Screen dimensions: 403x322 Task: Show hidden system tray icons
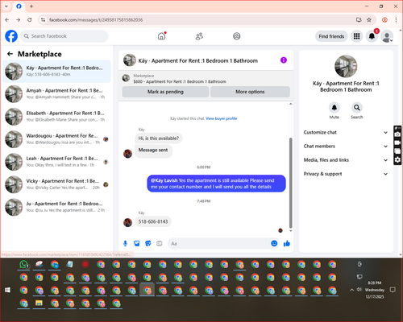pos(351,290)
